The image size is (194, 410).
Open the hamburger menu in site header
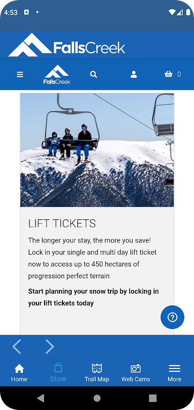coord(20,74)
